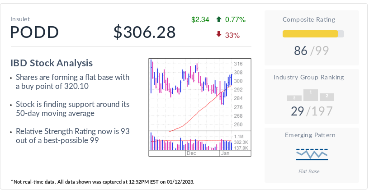This screenshot has width=369, height=194.
Task: Click the $2.34 price change value
Action: pyautogui.click(x=200, y=19)
